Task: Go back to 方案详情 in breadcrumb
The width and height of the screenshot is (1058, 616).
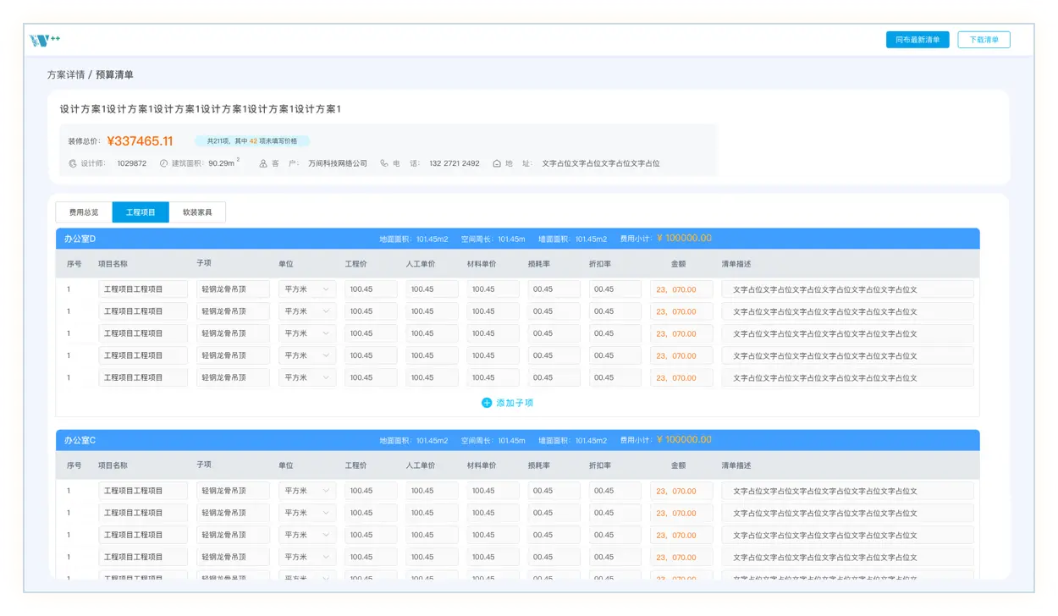Action: [66, 74]
